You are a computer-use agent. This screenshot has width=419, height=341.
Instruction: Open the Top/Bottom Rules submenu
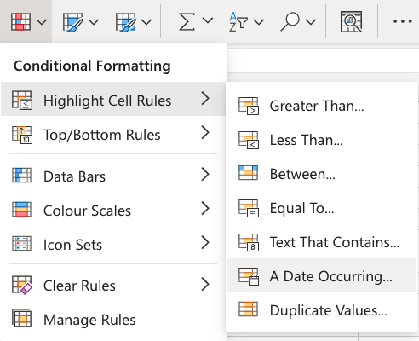113,135
